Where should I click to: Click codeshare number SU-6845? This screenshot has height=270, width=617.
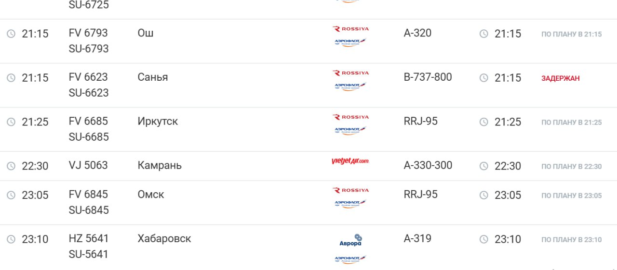(x=89, y=210)
